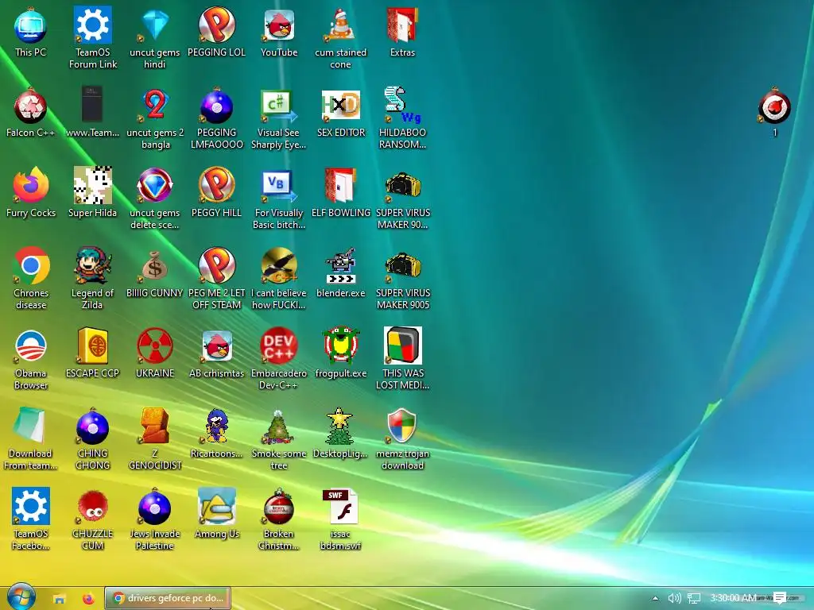This screenshot has height=610, width=814.
Task: Launch the Chrome desktop shortcut
Action: 31,265
